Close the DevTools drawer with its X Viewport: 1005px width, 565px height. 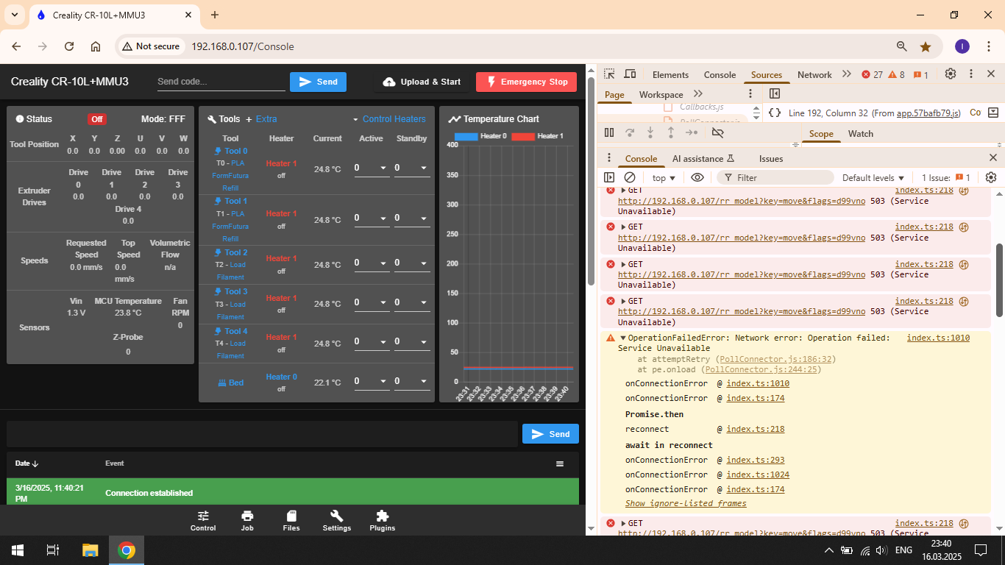[992, 157]
